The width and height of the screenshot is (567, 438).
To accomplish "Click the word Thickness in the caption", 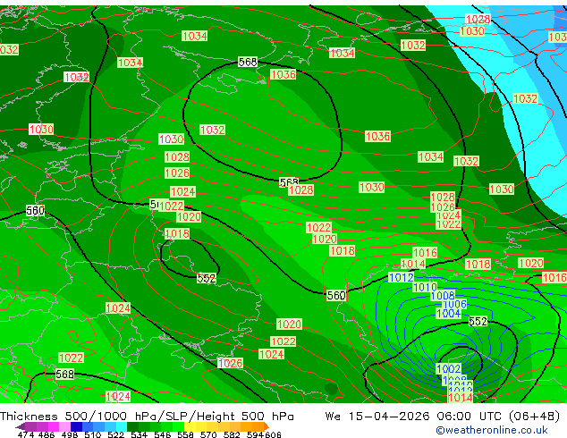I will pos(29,416).
